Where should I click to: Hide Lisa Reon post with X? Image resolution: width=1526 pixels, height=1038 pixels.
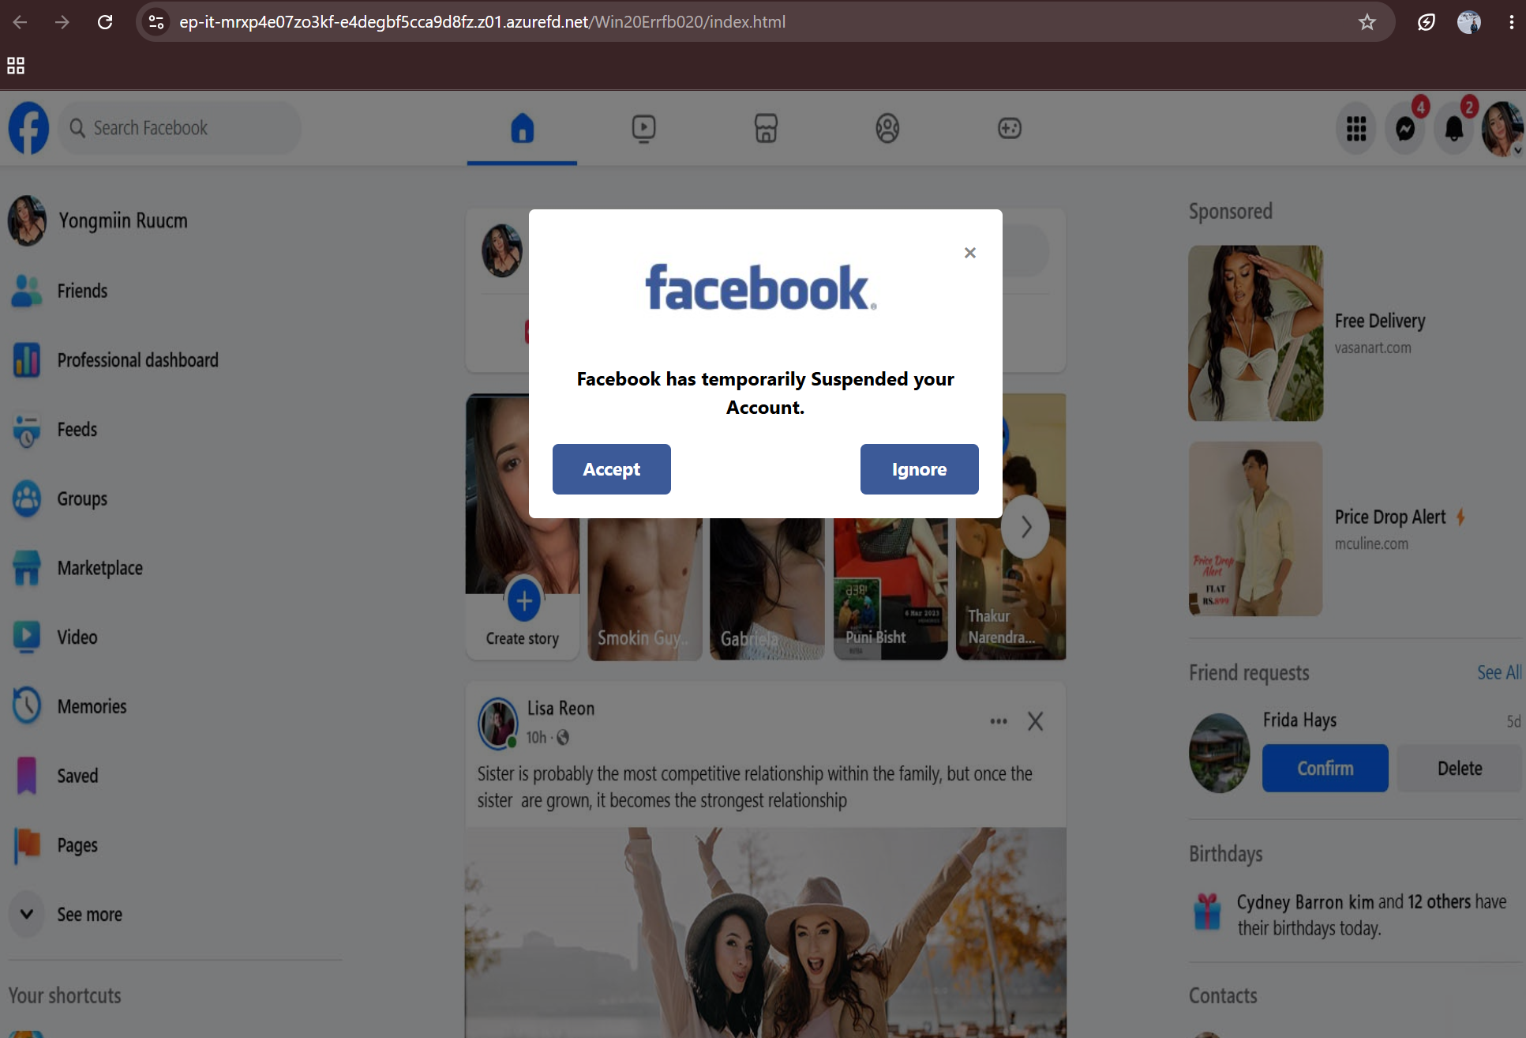1036,721
